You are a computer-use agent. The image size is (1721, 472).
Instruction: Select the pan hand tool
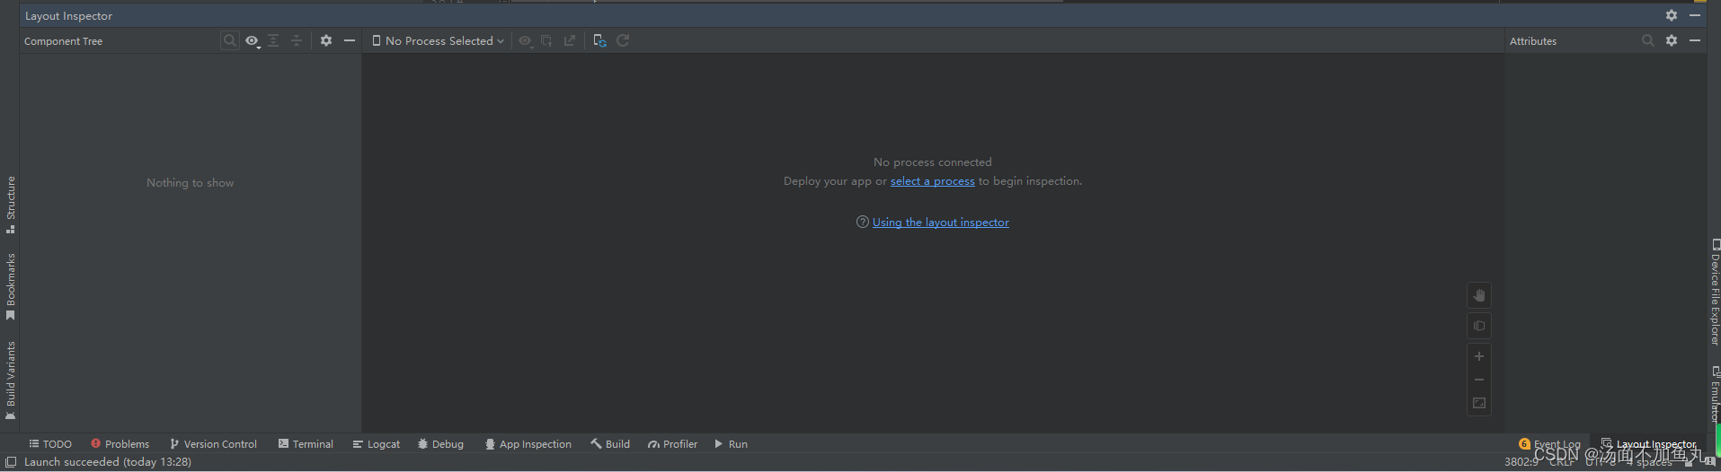1479,295
